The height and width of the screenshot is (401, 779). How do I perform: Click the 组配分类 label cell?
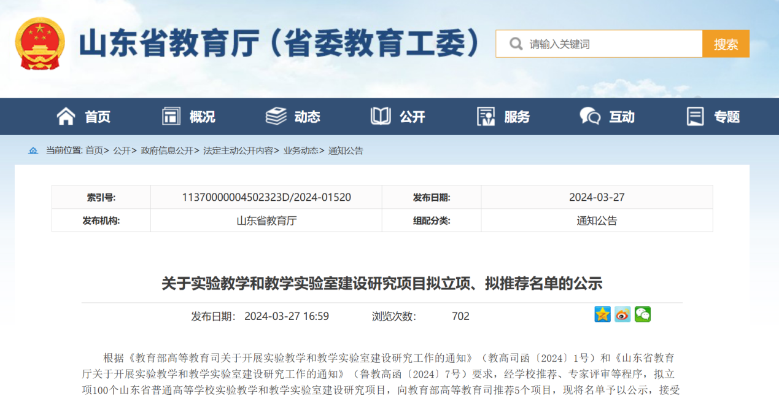(x=432, y=220)
